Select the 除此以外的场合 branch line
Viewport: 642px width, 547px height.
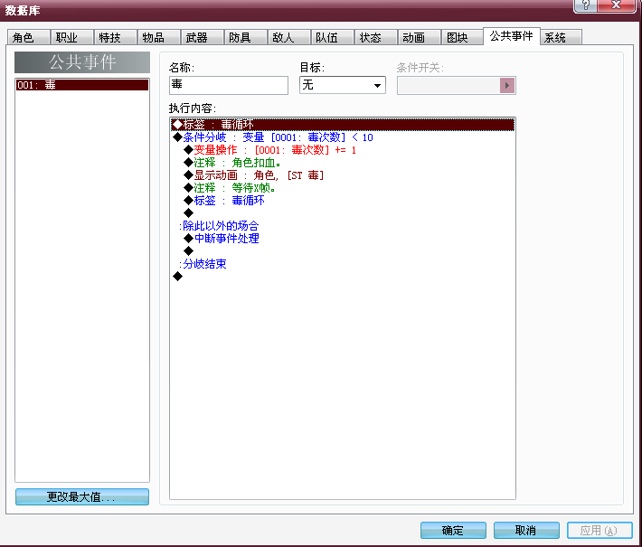(x=343, y=226)
